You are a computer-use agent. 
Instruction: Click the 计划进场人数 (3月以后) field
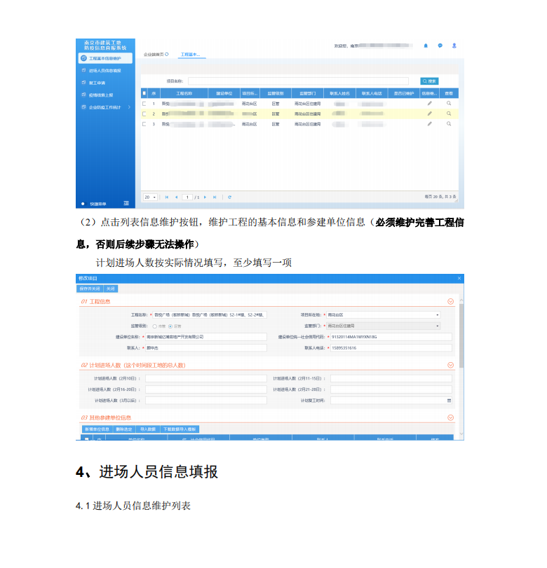[x=206, y=401]
